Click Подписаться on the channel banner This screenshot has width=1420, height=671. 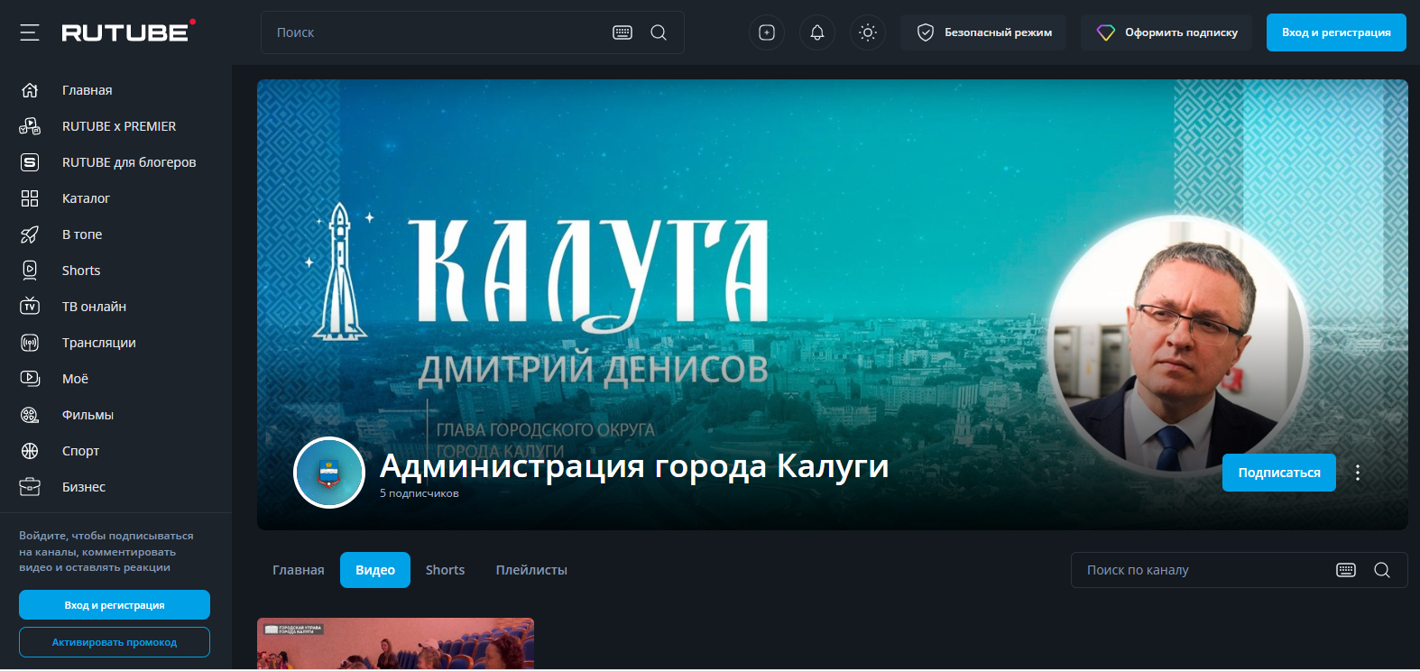coord(1278,473)
